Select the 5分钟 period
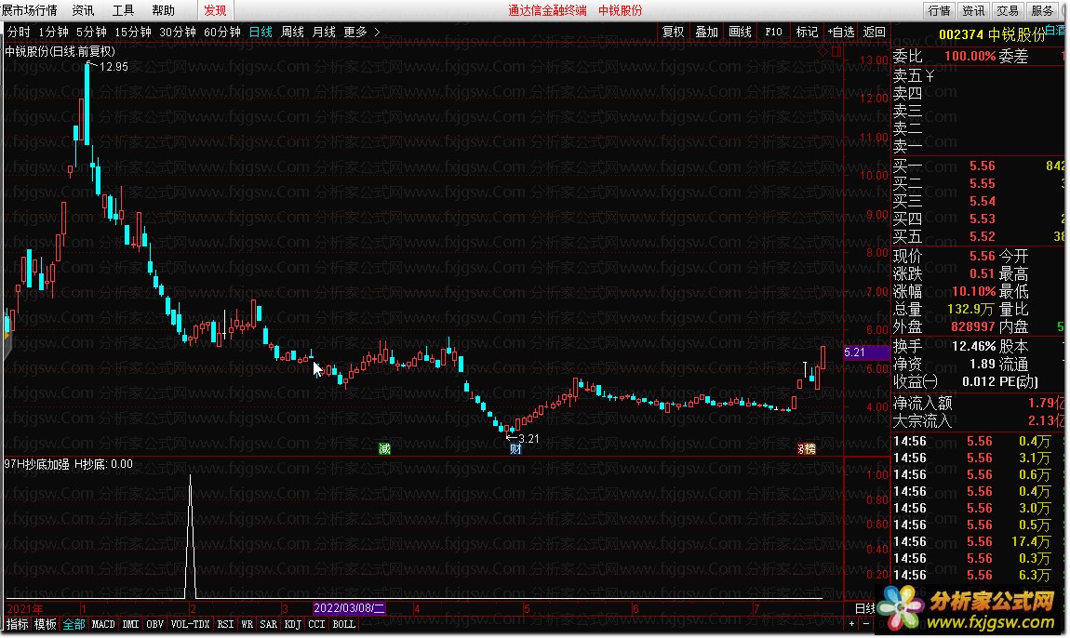 tap(91, 32)
